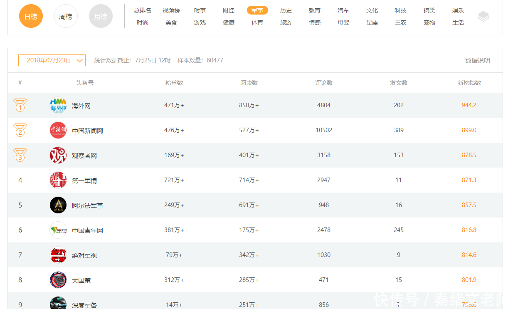Select the 文化 category
Viewport: 513px width, 309px height.
372,10
